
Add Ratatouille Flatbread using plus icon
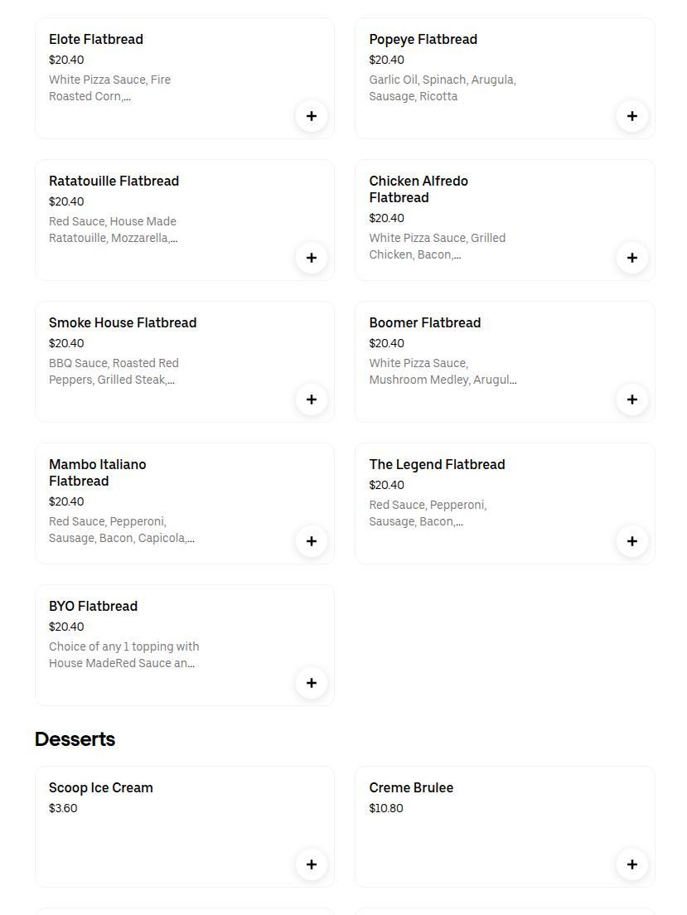pos(311,258)
